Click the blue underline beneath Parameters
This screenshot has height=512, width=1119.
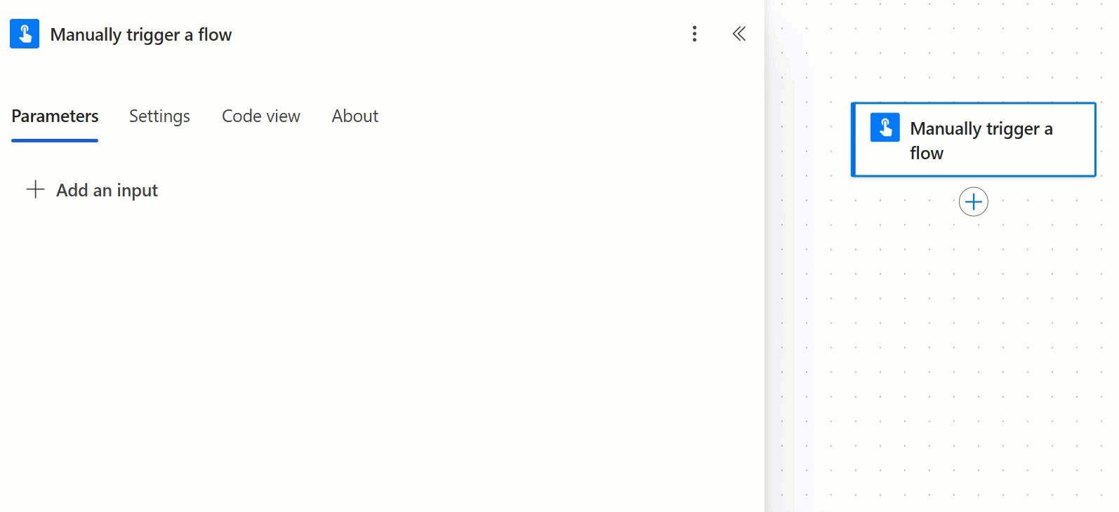[x=55, y=140]
